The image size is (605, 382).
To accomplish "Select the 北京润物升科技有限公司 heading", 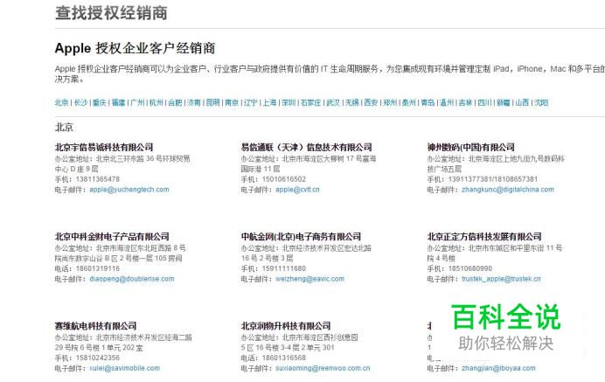I will click(286, 326).
